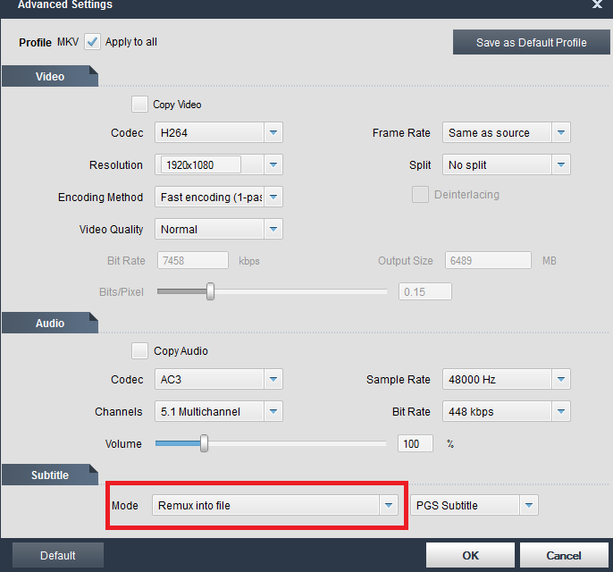Click the Bits/Pixel 0.15 value field
This screenshot has height=572, width=613.
coord(425,291)
